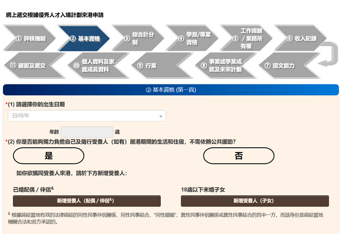Click the 基本資格 (第一頁) section header
343x234 pixels.
[171, 90]
